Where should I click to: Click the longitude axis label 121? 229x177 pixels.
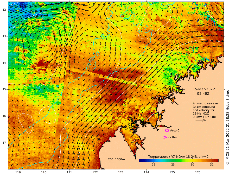69,173
